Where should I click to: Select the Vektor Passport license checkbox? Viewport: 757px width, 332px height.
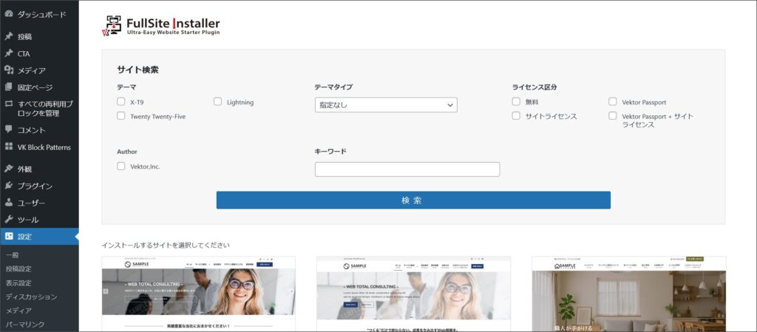point(613,101)
